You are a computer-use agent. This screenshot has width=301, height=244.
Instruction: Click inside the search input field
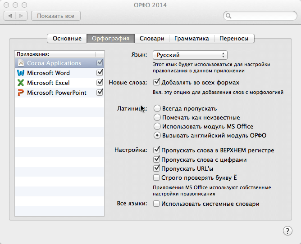260,16
